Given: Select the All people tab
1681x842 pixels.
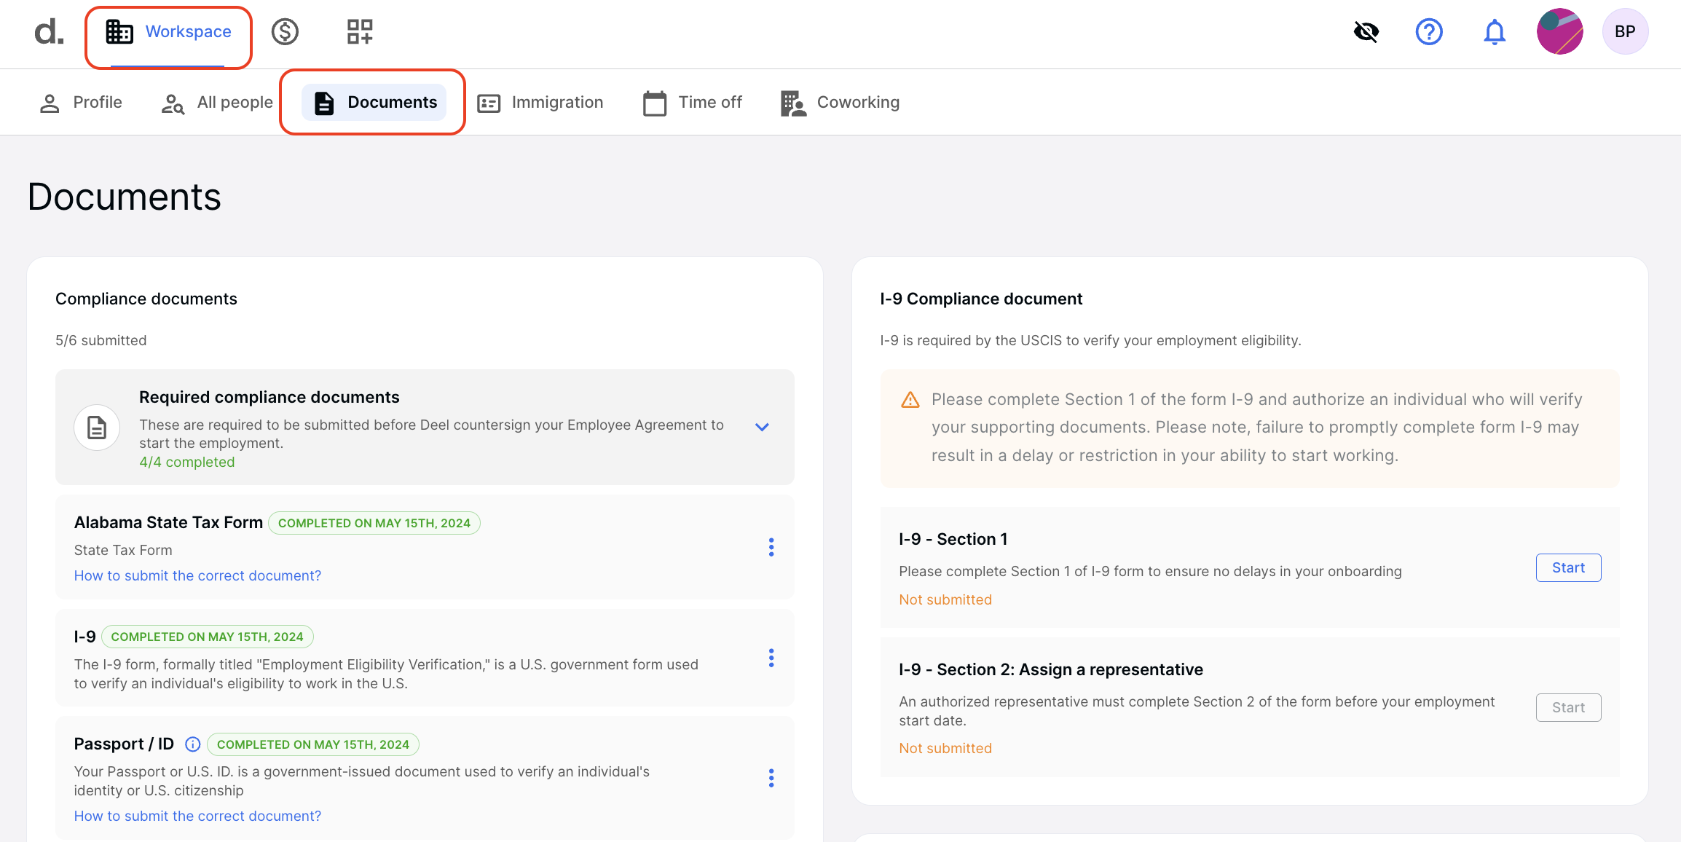Looking at the screenshot, I should coord(217,103).
